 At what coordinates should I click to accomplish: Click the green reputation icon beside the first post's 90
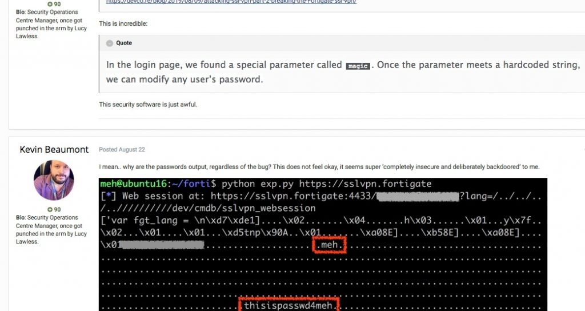pyautogui.click(x=50, y=4)
